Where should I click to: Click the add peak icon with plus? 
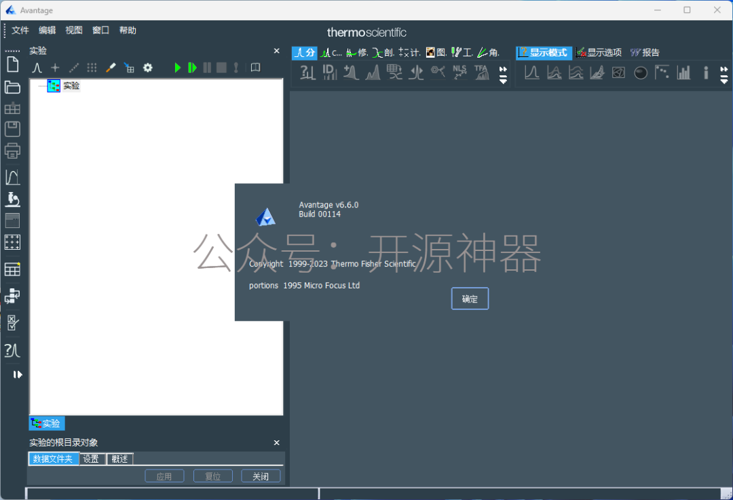tap(351, 73)
